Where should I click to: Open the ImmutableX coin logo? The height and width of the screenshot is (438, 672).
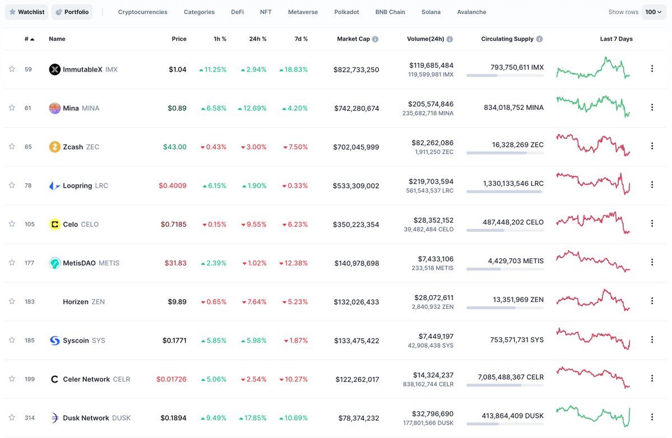(x=55, y=69)
